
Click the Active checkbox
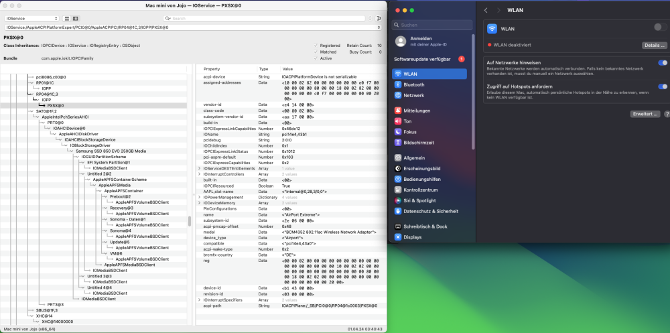316,58
